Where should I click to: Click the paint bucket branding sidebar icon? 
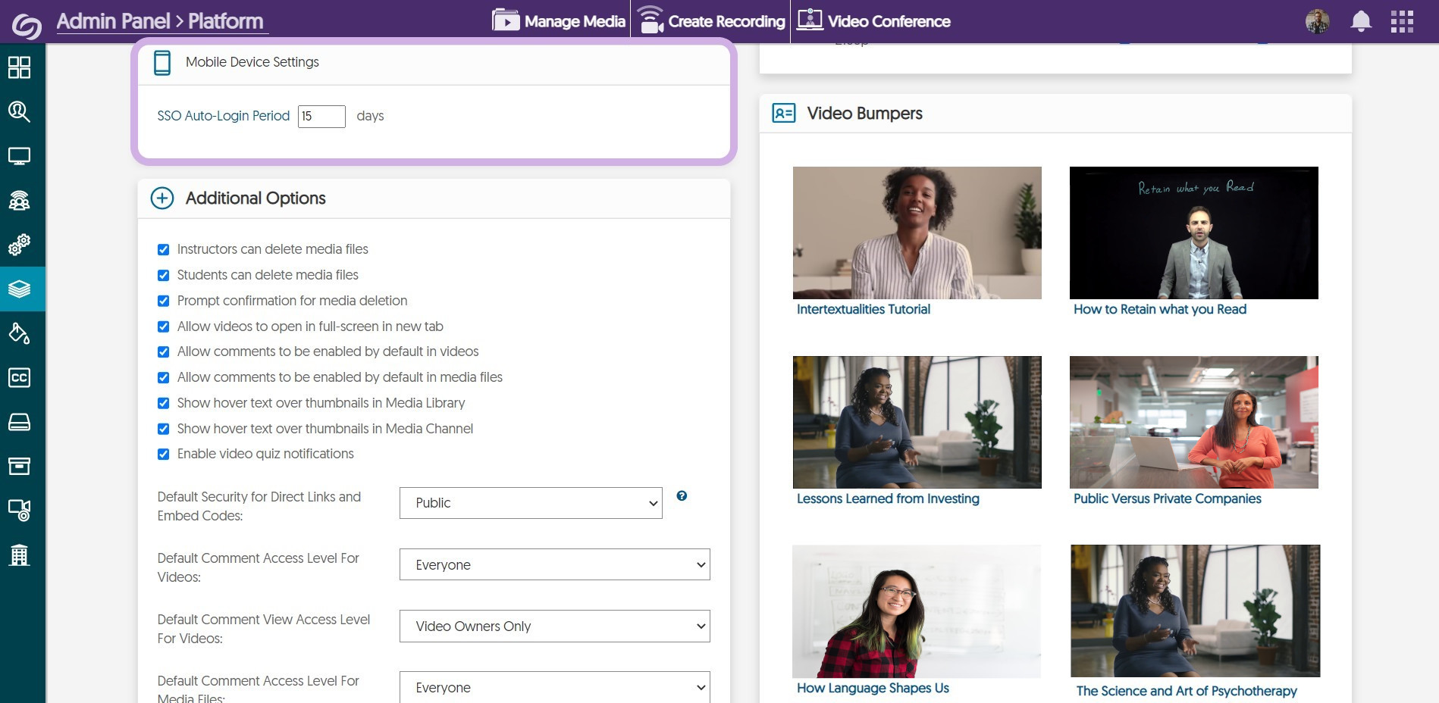coord(19,333)
